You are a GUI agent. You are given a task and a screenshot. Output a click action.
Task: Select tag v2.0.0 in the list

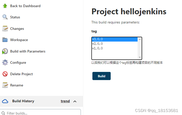click(x=114, y=44)
